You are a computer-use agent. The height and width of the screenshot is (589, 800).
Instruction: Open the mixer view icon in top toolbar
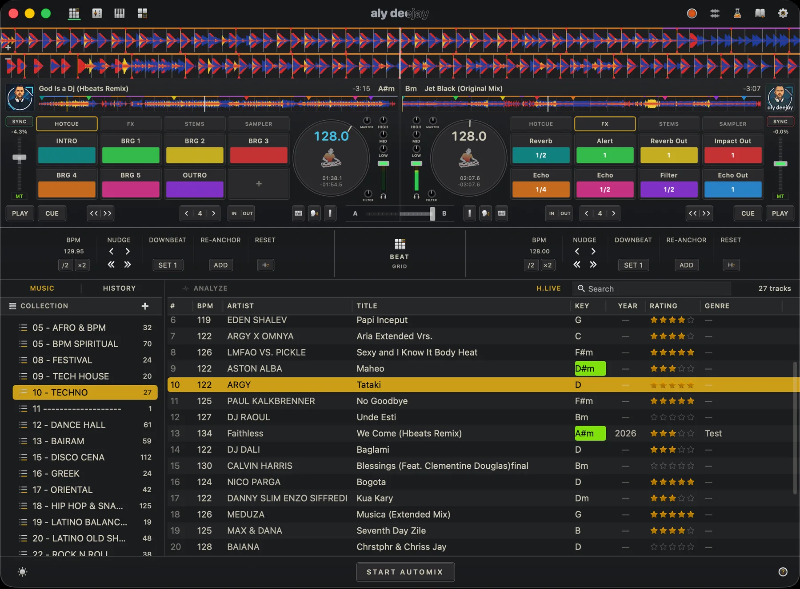97,13
